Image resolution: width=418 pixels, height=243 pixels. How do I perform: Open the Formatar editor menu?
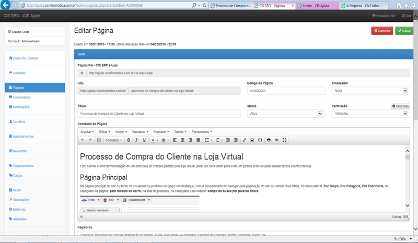[x=161, y=132]
